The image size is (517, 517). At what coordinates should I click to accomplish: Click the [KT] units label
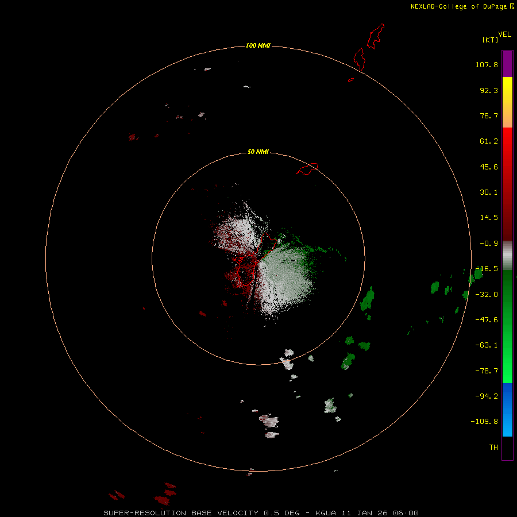pyautogui.click(x=491, y=40)
